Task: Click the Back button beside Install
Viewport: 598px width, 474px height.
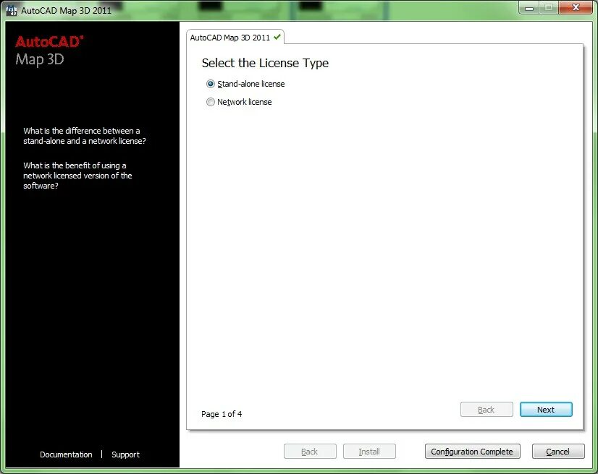Action: (x=310, y=452)
